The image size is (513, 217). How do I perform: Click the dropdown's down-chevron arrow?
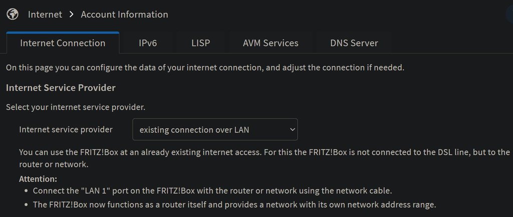pos(292,129)
